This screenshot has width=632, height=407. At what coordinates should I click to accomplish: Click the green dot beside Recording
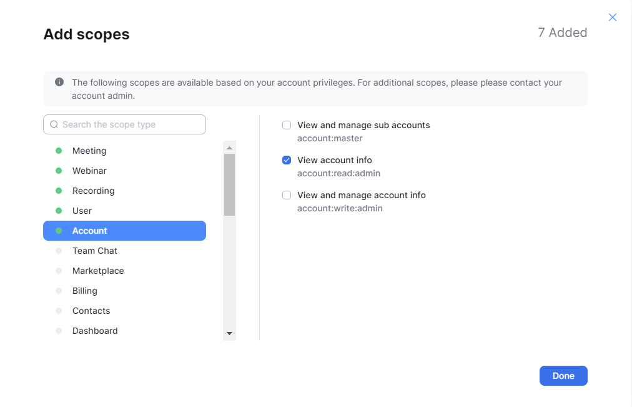point(59,191)
